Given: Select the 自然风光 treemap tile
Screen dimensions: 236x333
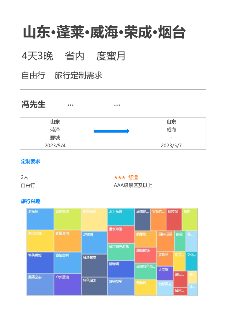Looking at the screenshot, I should (165, 288).
